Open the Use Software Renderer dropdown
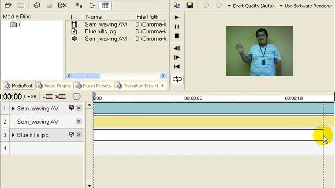This screenshot has width=335, height=188. pyautogui.click(x=306, y=6)
